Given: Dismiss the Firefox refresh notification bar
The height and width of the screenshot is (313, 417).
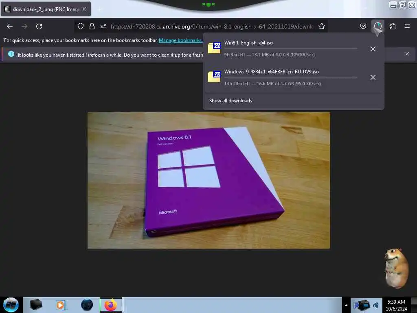Looking at the screenshot, I should tap(407, 54).
